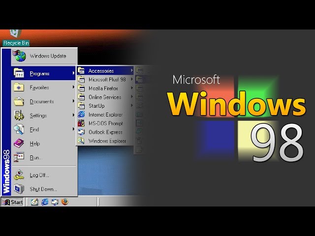The width and height of the screenshot is (315, 236).
Task: Click the Run icon in Start menu
Action: coord(19,157)
